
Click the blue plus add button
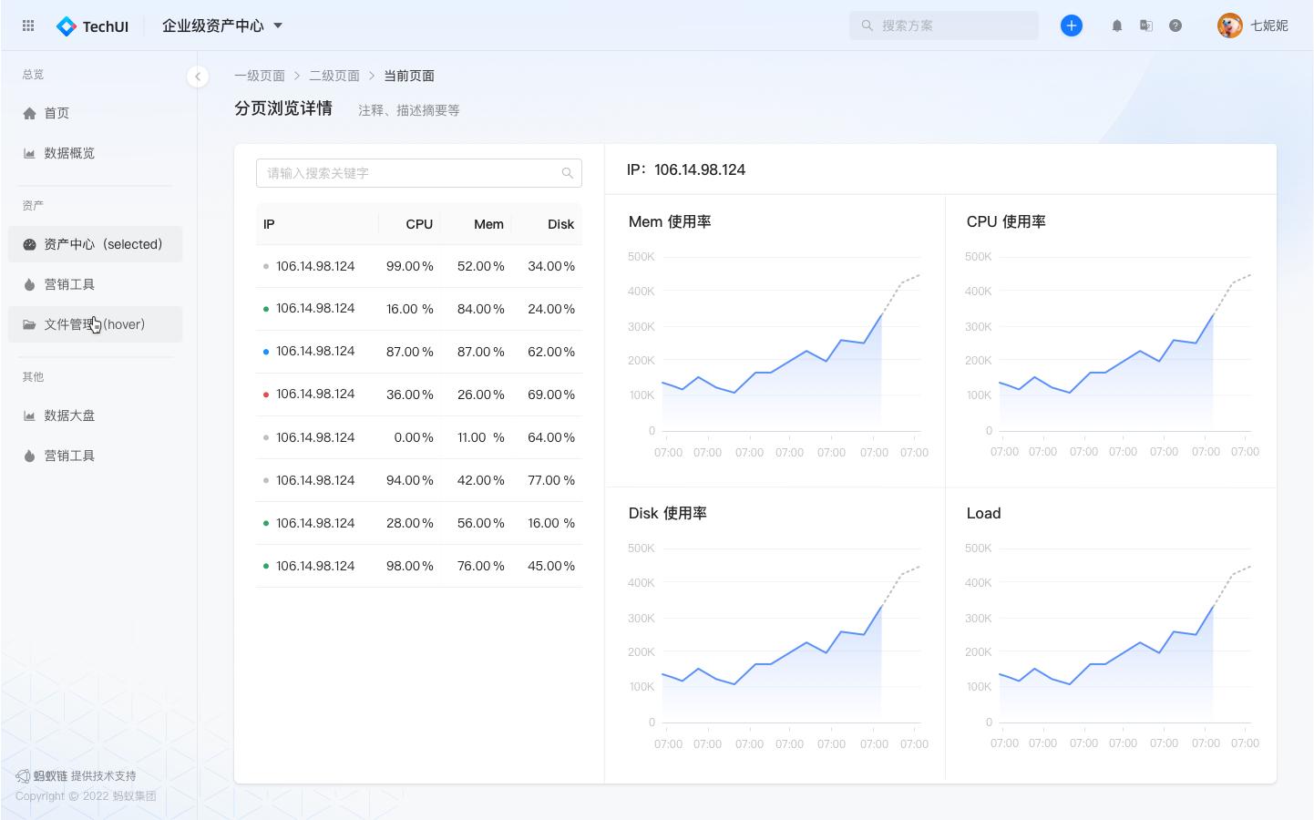pyautogui.click(x=1072, y=26)
